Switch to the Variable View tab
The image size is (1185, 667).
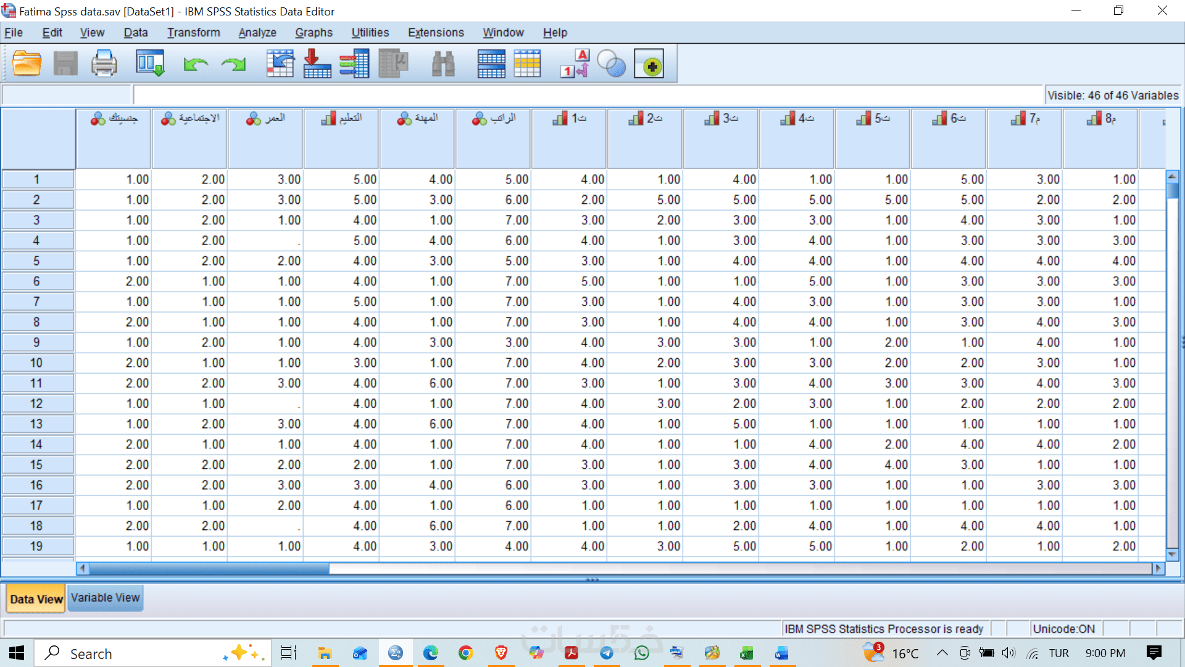(105, 598)
